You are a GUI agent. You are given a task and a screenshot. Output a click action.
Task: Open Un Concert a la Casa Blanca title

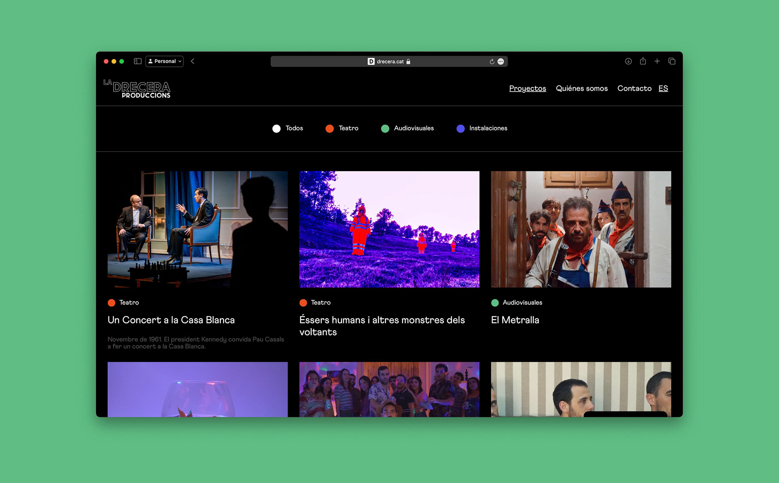171,320
